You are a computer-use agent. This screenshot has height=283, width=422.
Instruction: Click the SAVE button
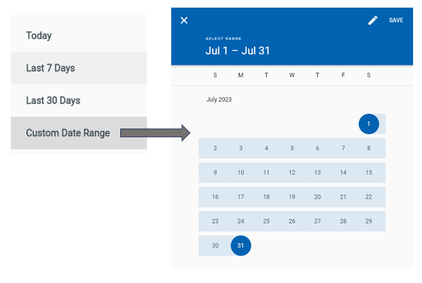coord(396,20)
